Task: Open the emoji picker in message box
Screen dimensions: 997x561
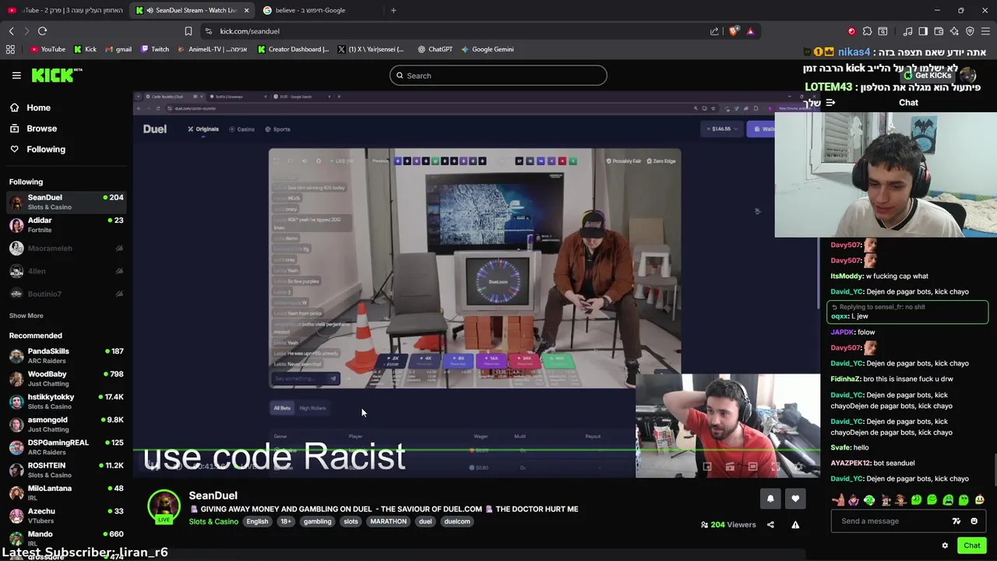Action: [x=974, y=521]
